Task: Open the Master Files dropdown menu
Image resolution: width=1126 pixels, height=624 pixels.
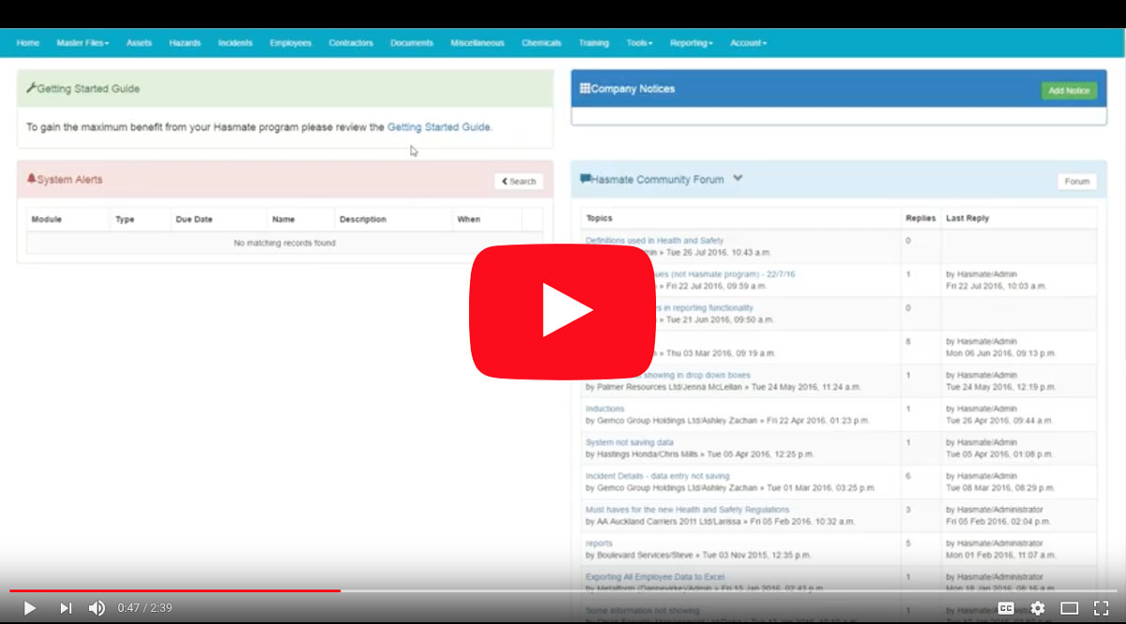Action: coord(83,43)
